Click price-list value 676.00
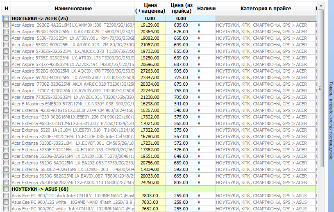Image resolution: width=334 pixels, height=212 pixels. click(x=181, y=32)
